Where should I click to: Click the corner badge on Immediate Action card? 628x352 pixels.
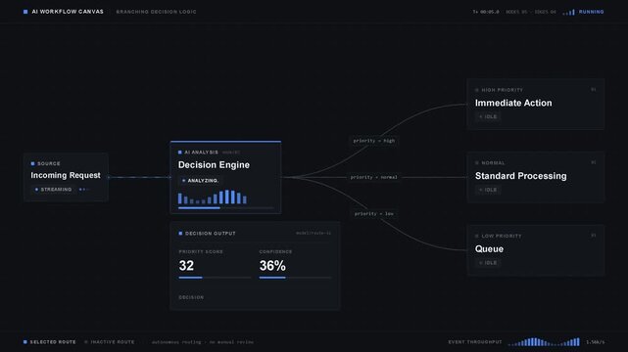594,90
